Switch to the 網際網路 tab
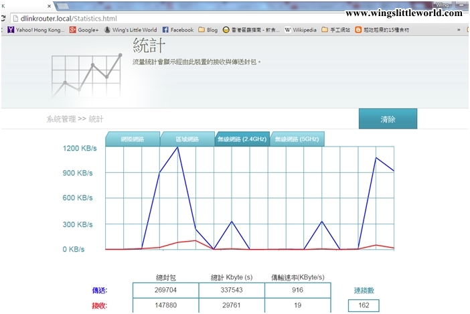 pyautogui.click(x=132, y=139)
